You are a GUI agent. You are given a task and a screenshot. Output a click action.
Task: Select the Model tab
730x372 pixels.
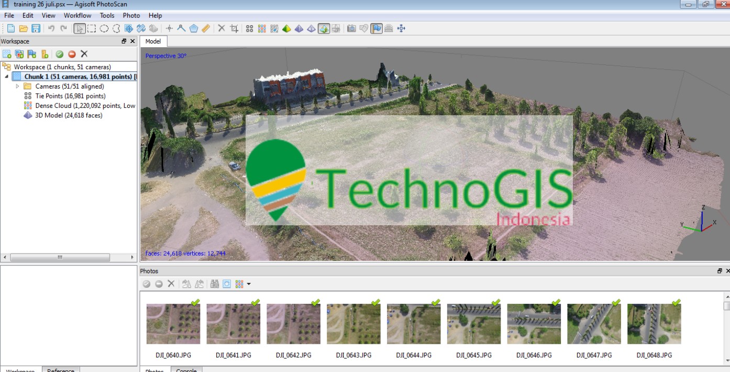[x=153, y=41]
